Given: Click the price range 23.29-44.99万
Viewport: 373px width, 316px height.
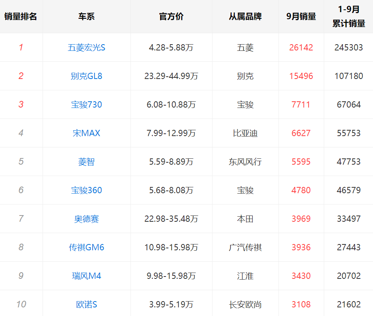Looking at the screenshot, I should point(171,76).
